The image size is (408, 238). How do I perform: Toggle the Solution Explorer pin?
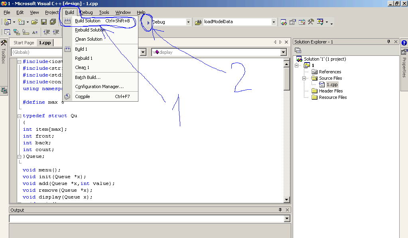click(x=388, y=41)
